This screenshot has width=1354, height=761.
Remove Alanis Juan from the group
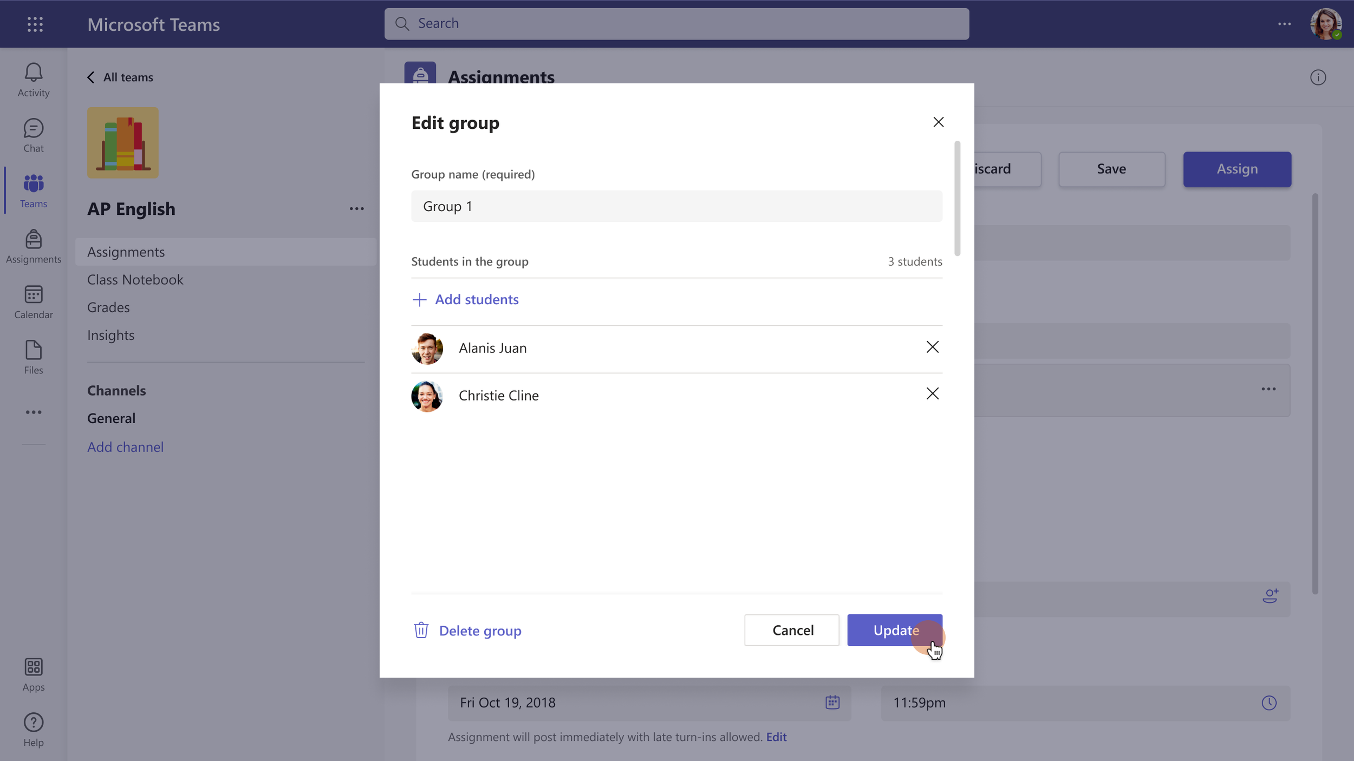coord(932,347)
